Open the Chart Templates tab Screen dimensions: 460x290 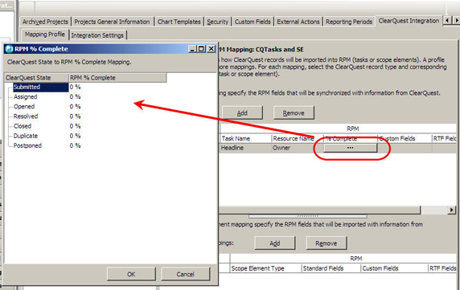(179, 22)
